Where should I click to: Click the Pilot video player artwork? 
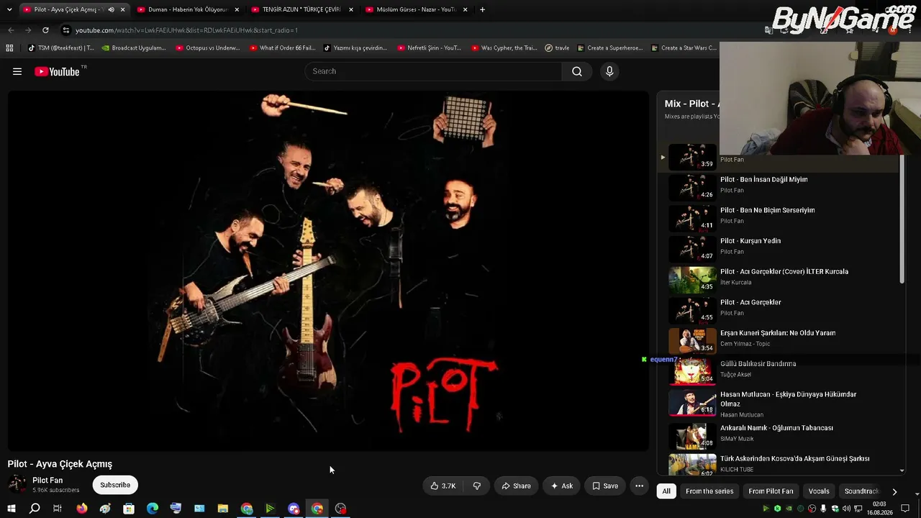pyautogui.click(x=328, y=271)
